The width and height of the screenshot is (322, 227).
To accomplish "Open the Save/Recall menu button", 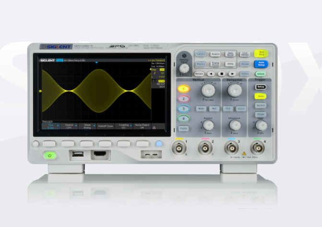I will pyautogui.click(x=230, y=54).
